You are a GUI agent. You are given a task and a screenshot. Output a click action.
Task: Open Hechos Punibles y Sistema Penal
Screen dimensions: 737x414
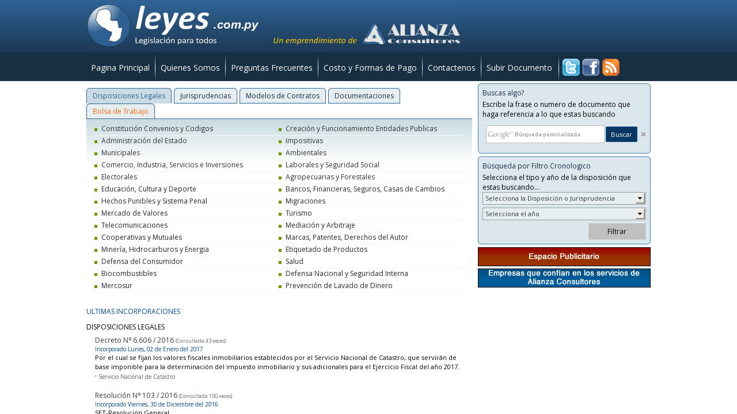154,201
